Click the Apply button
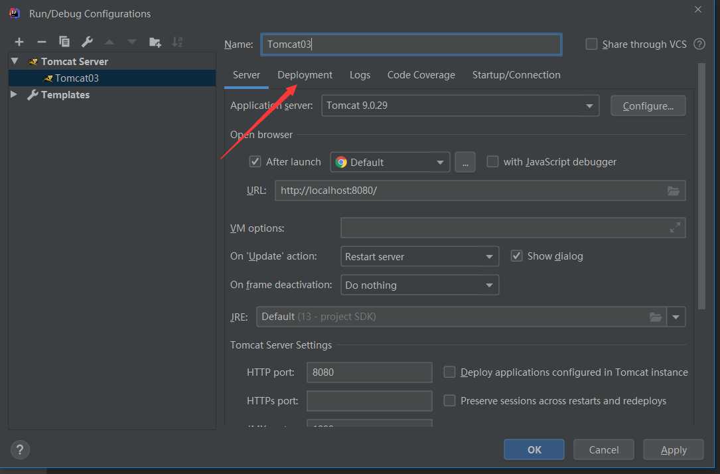 [673, 449]
